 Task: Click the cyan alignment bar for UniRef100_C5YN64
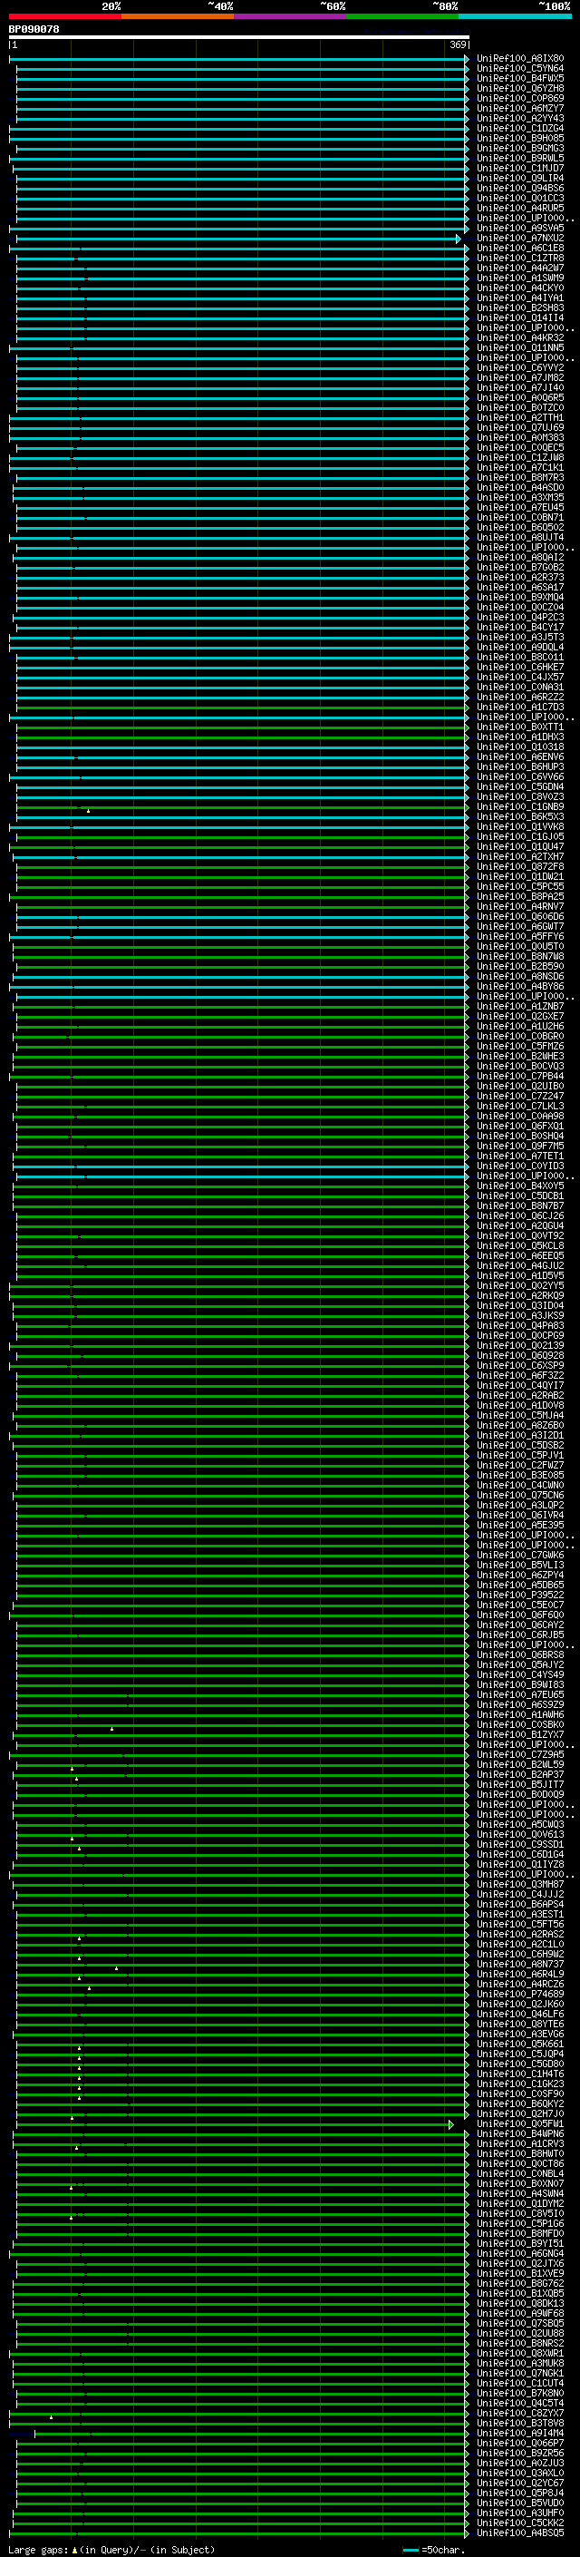click(x=241, y=69)
